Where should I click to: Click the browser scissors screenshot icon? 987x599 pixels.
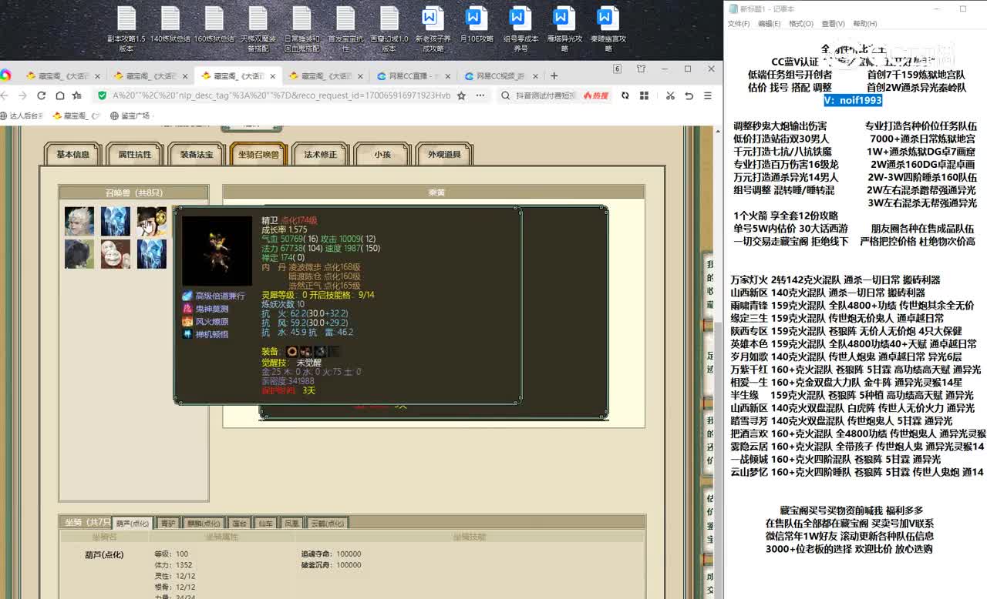670,95
